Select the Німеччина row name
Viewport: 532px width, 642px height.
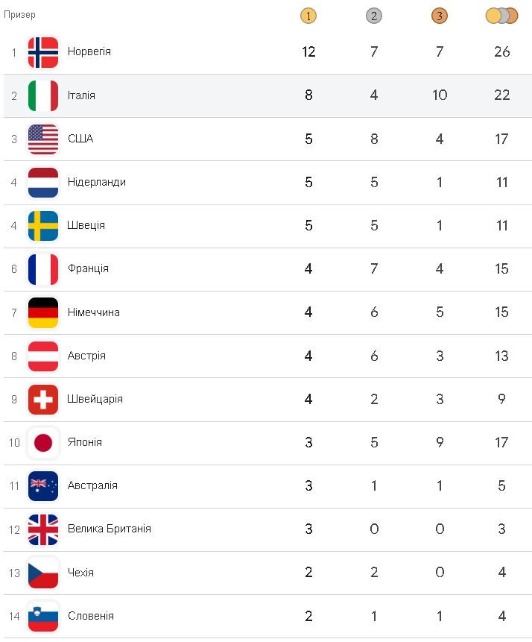click(x=94, y=312)
